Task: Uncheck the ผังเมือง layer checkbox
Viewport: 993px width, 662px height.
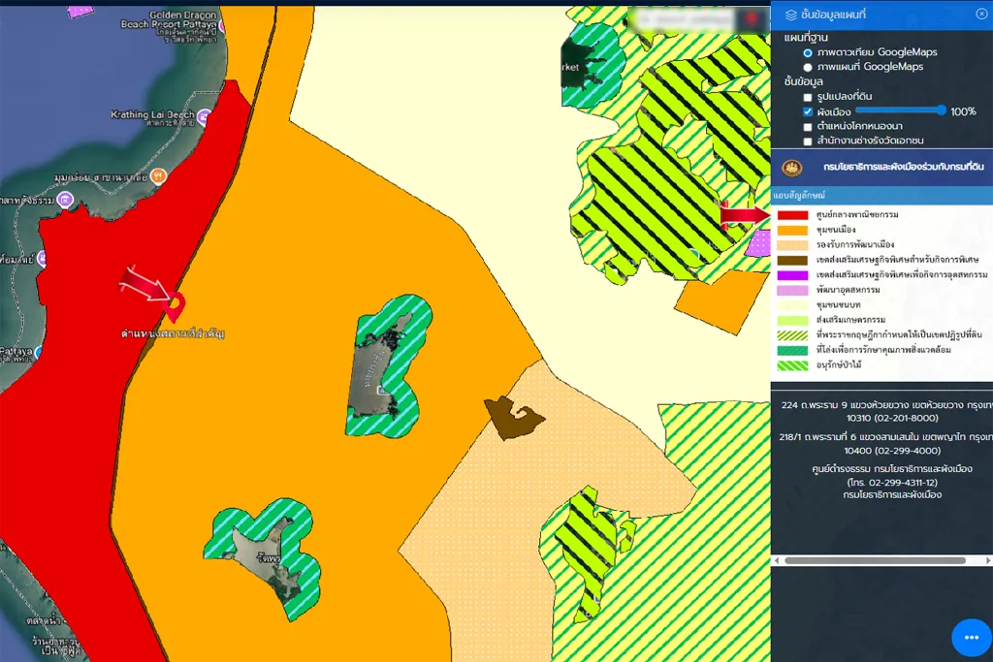Action: pyautogui.click(x=808, y=111)
